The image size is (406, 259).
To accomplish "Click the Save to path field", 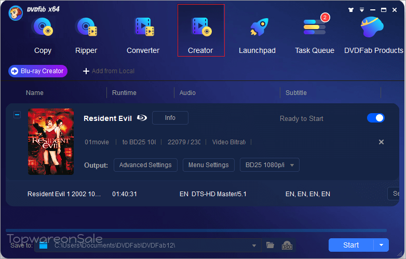I will [147, 246].
